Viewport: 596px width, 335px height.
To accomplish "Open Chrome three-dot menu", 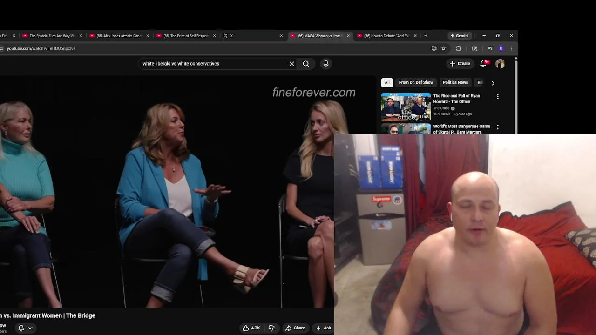I will [x=512, y=48].
